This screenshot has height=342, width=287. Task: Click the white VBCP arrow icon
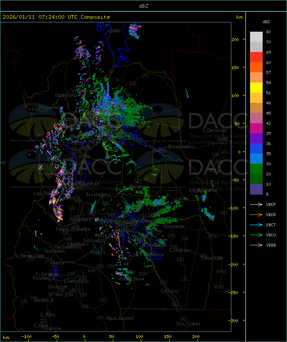(x=256, y=204)
